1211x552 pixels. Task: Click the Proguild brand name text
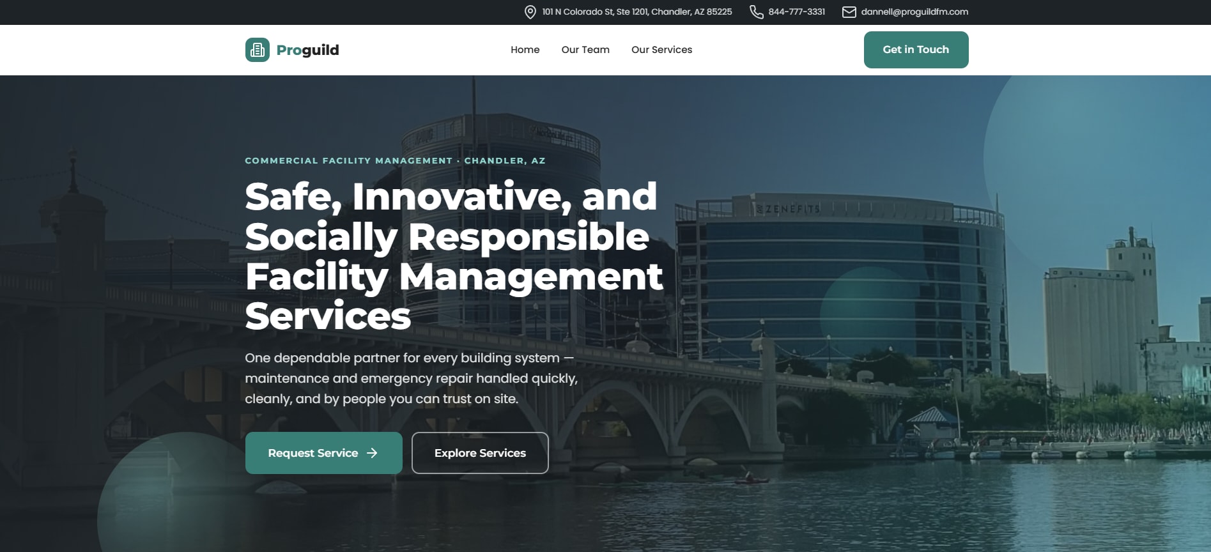coord(307,50)
